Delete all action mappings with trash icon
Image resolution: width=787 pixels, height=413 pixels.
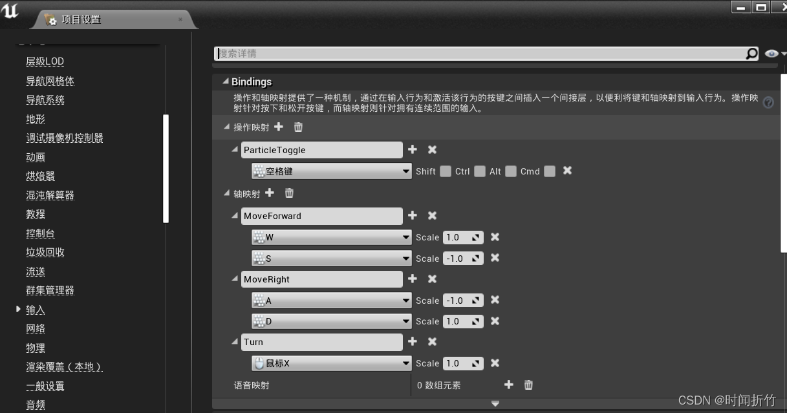tap(298, 127)
